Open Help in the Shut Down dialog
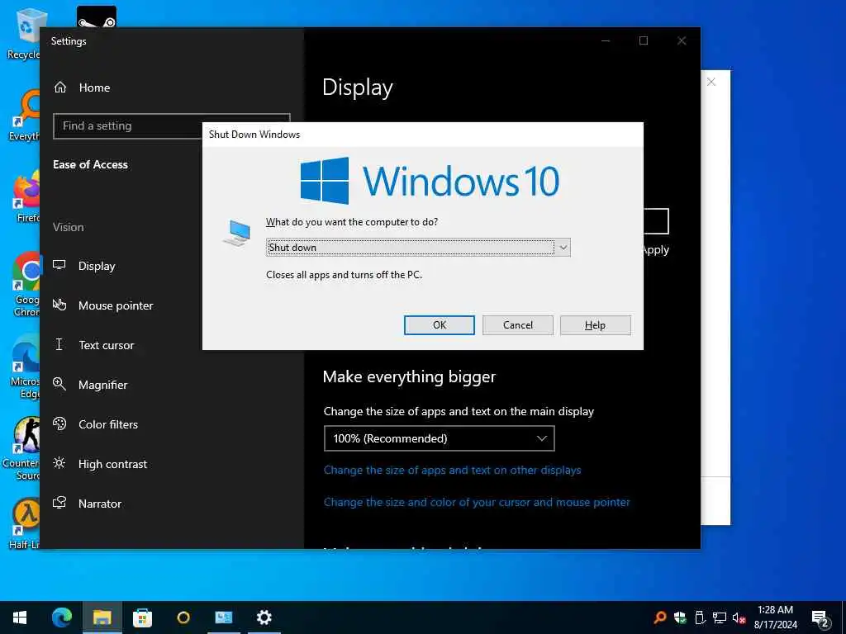The width and height of the screenshot is (846, 634). 595,325
